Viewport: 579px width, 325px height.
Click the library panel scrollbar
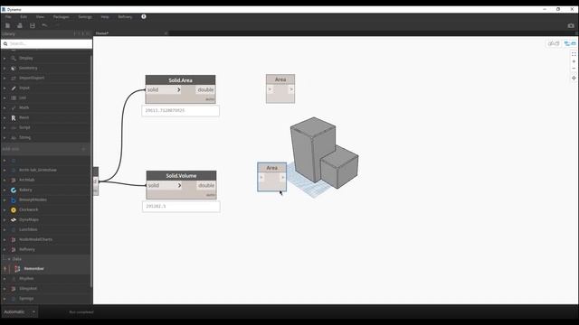point(91,172)
